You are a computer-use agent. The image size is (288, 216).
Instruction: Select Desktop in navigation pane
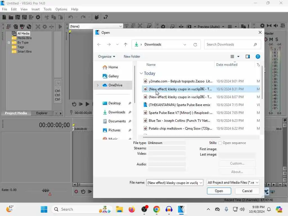[x=114, y=103]
